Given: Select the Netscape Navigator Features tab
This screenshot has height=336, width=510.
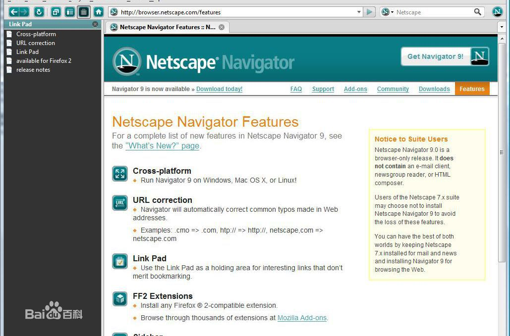Looking at the screenshot, I should [x=167, y=27].
